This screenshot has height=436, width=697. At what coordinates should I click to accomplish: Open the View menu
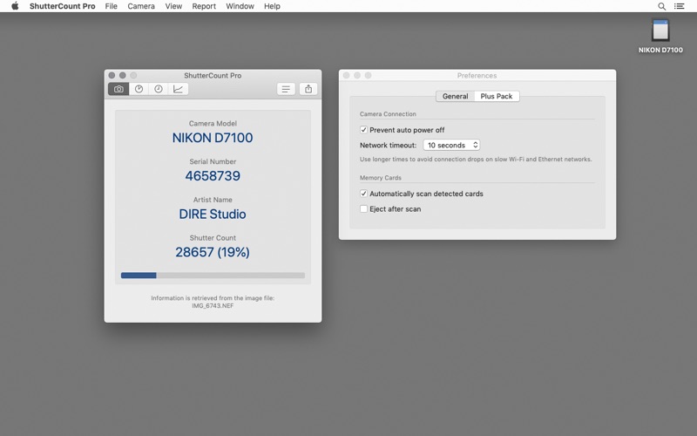(173, 6)
